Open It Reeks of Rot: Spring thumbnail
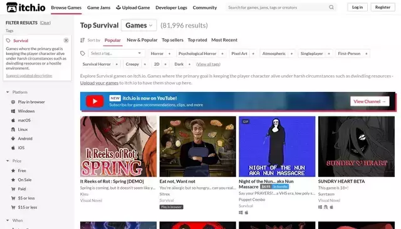This screenshot has width=401, height=229. click(118, 146)
